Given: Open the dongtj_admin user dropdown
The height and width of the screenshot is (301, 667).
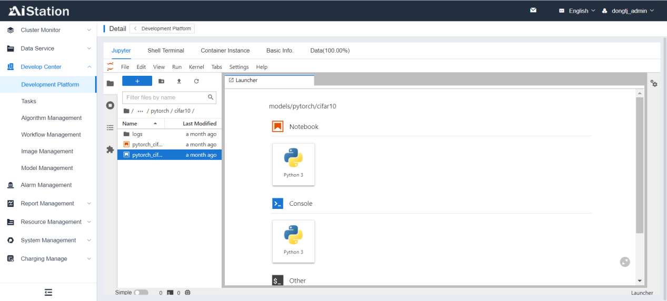Looking at the screenshot, I should pyautogui.click(x=628, y=11).
